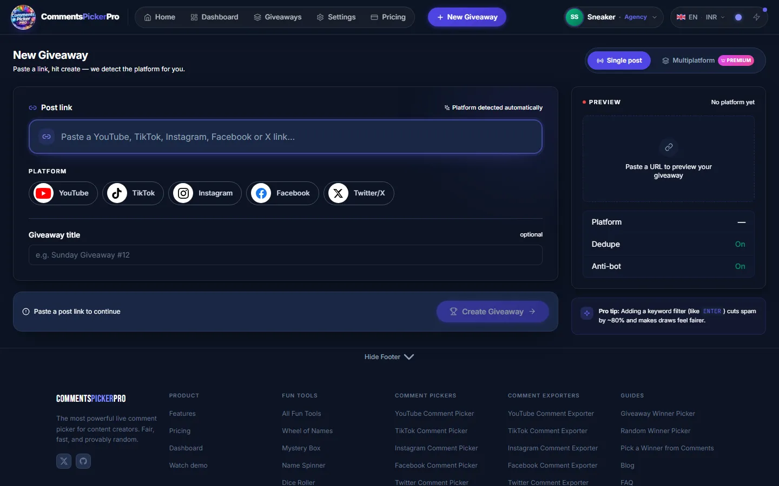Click the UK flag language icon
This screenshot has height=486, width=779.
tap(681, 17)
